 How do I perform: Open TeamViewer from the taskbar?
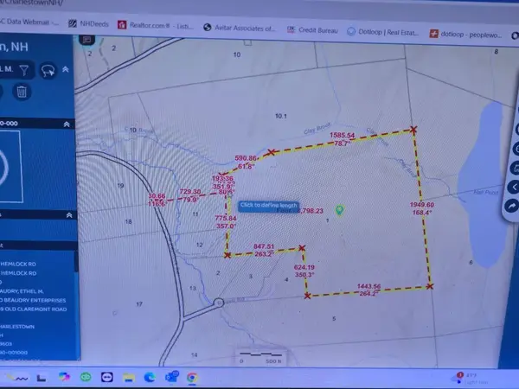coord(107,377)
